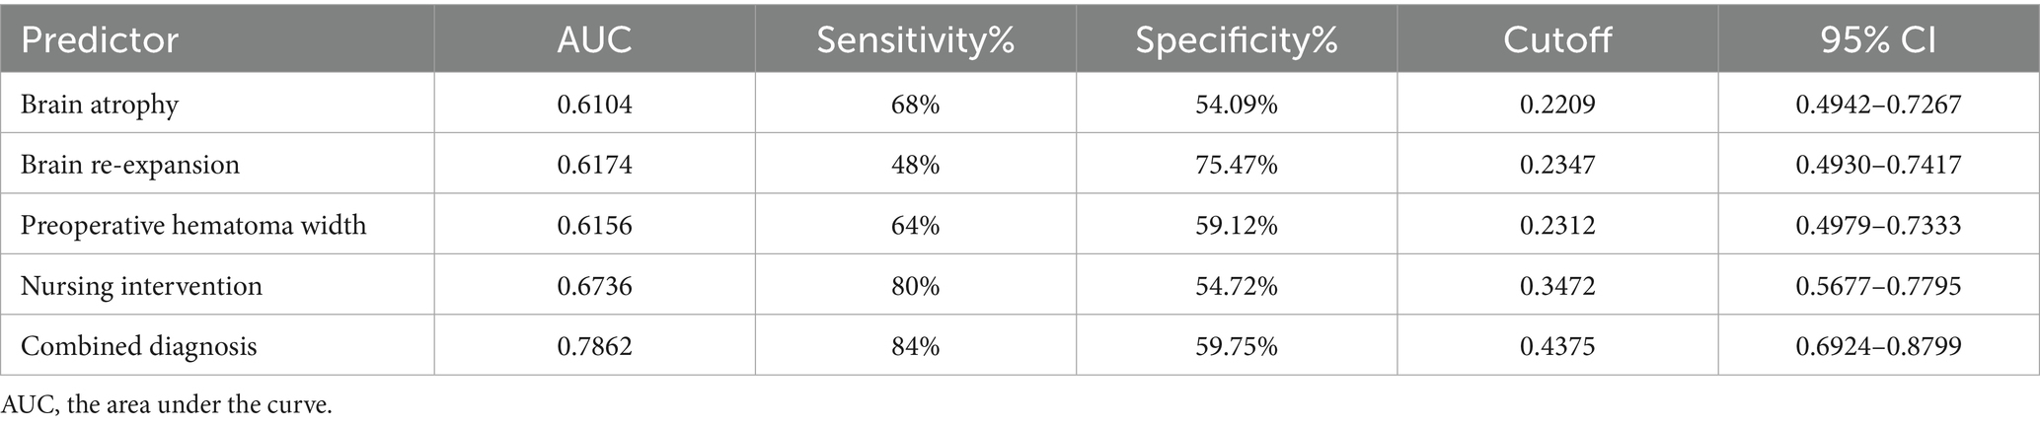
Task: Select the Brain atrophy row label
Action: [100, 104]
